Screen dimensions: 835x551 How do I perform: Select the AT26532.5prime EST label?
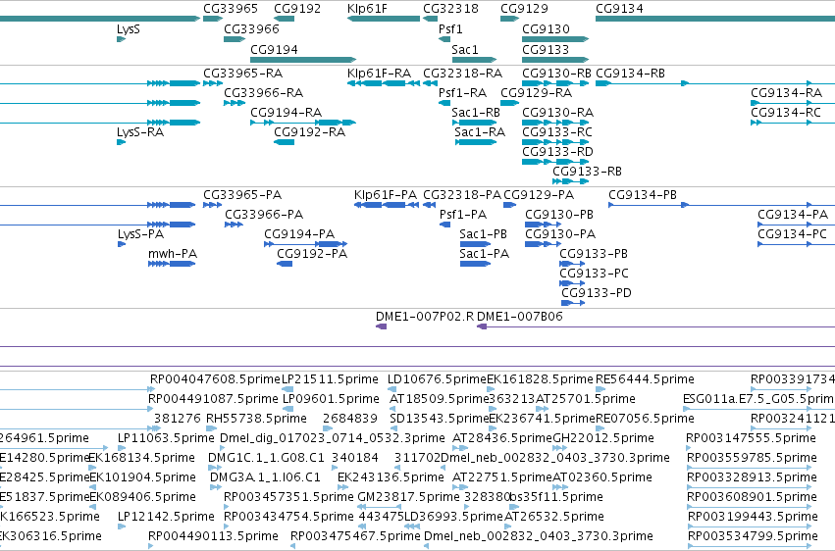(553, 518)
